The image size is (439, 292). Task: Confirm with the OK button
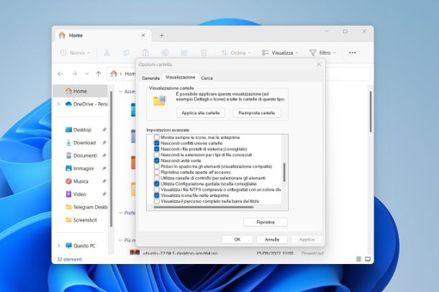point(237,239)
